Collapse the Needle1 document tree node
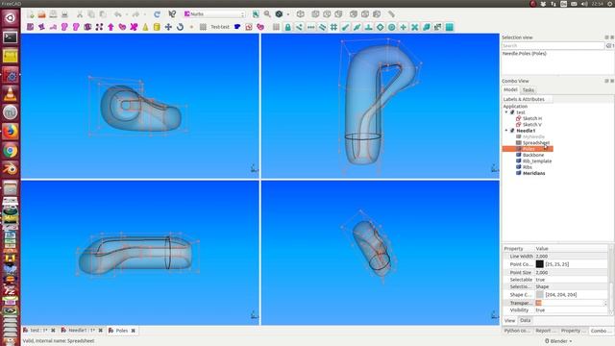 [506, 131]
